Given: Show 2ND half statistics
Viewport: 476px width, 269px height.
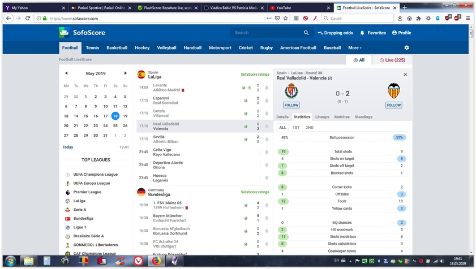Looking at the screenshot, I should [310, 127].
